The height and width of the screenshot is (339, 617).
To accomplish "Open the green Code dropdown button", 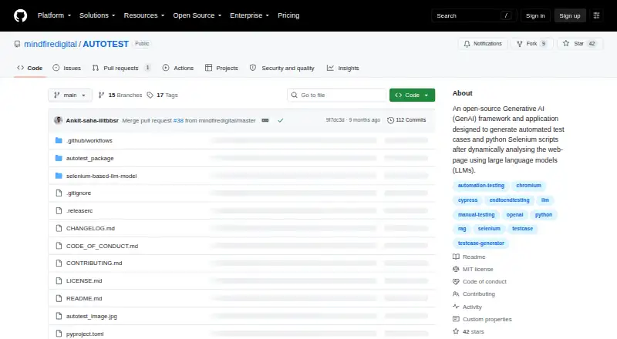I will (412, 96).
